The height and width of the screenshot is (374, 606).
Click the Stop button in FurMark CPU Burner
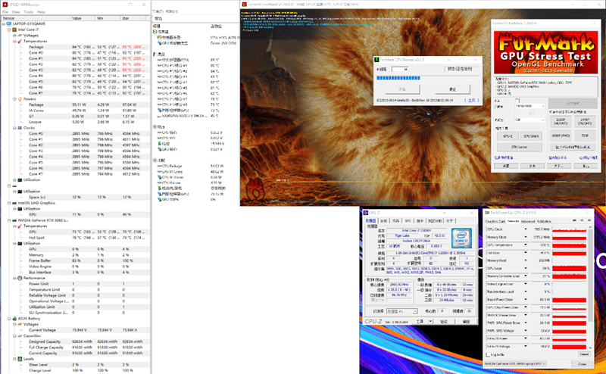(452, 89)
